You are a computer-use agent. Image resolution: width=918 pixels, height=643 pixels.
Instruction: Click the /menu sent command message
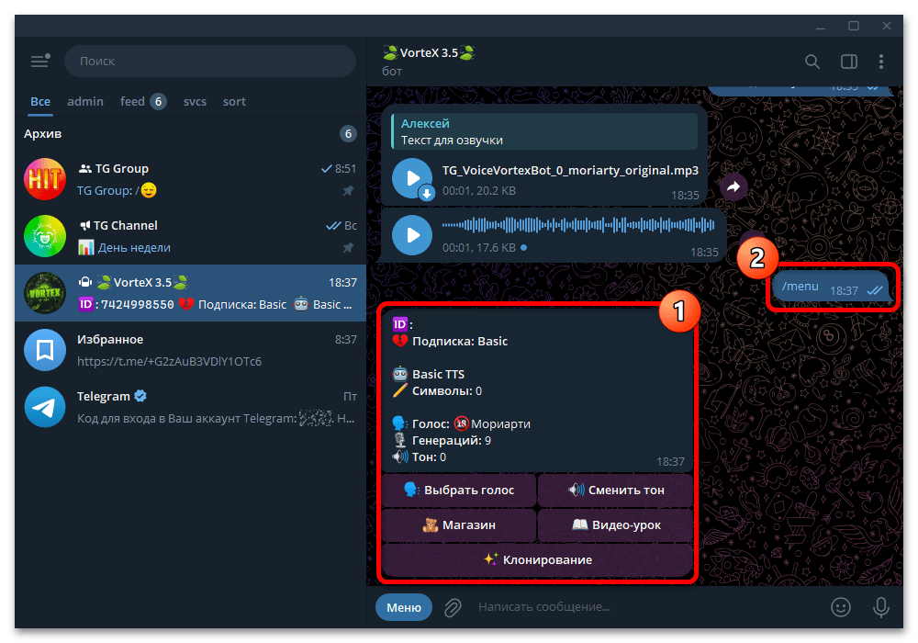click(x=832, y=287)
